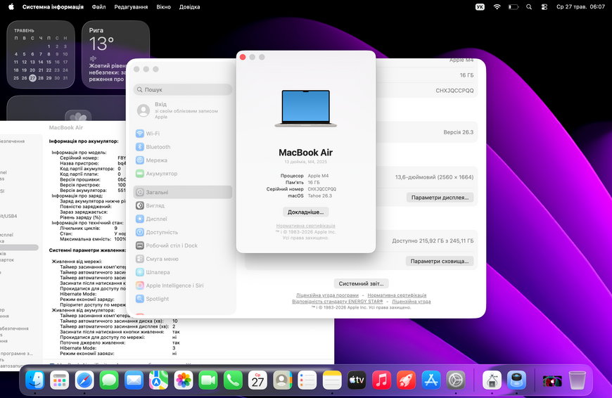Click Інформація про акумулятор heading
This screenshot has width=612, height=398.
pyautogui.click(x=84, y=141)
